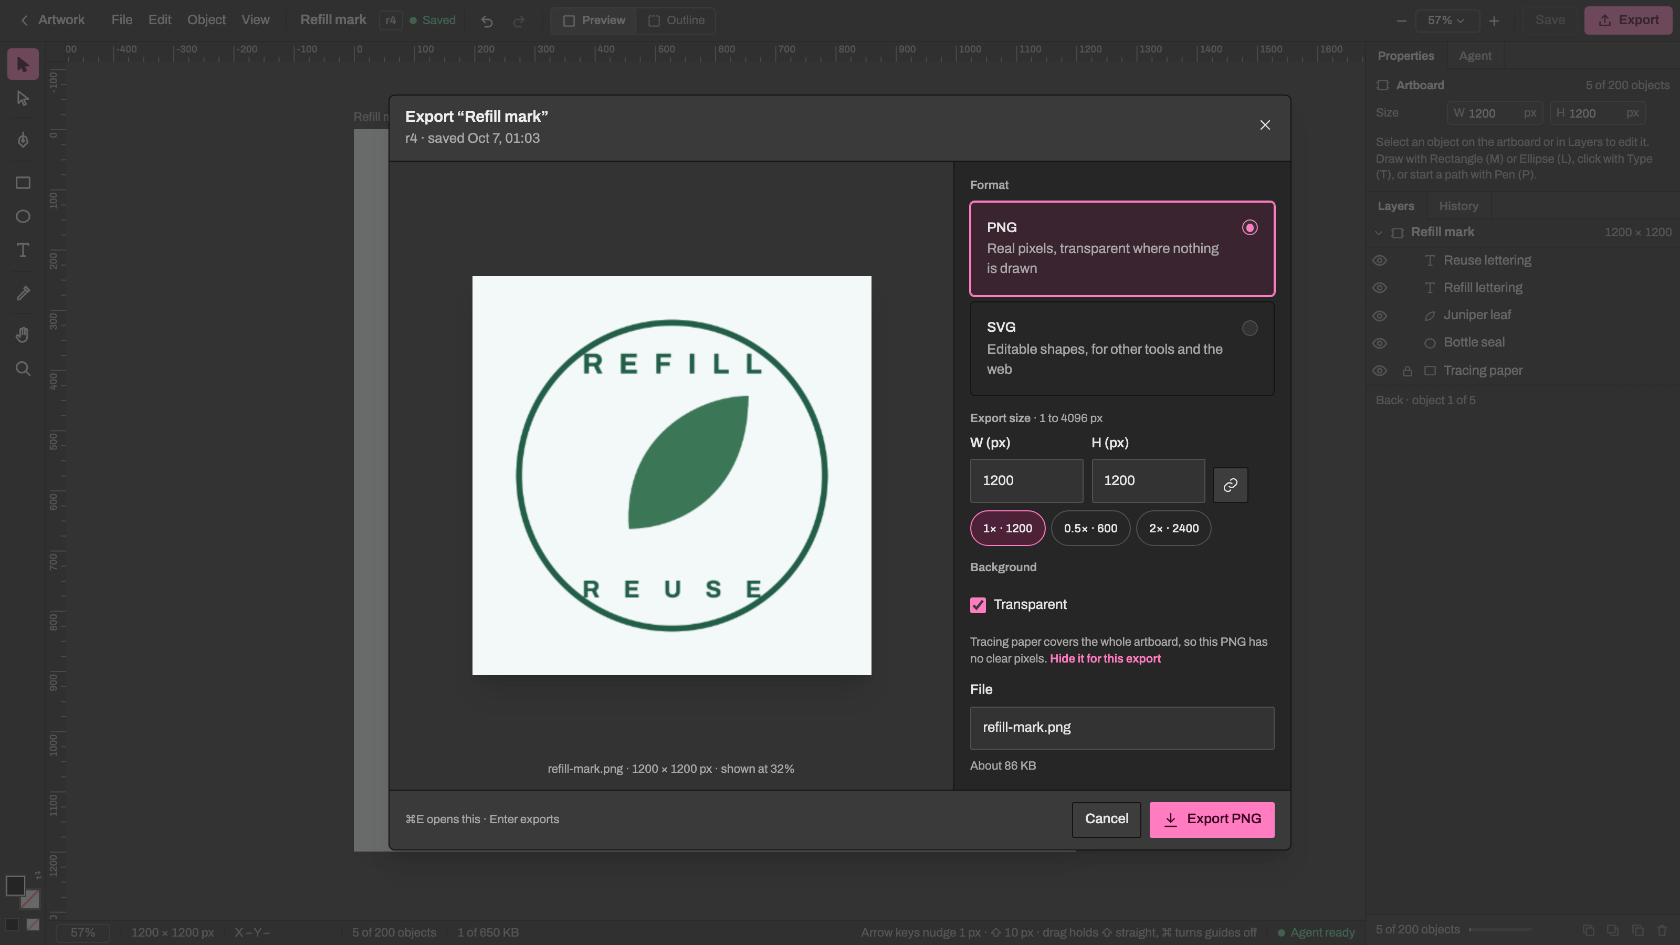
Task: Click the Redo arrow icon
Action: coord(519,21)
